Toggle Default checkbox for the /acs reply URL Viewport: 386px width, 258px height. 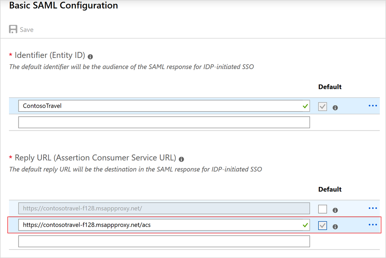pyautogui.click(x=323, y=226)
